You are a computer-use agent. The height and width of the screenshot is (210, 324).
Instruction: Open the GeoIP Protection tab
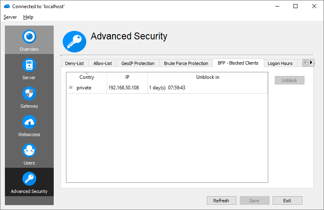[x=138, y=63]
